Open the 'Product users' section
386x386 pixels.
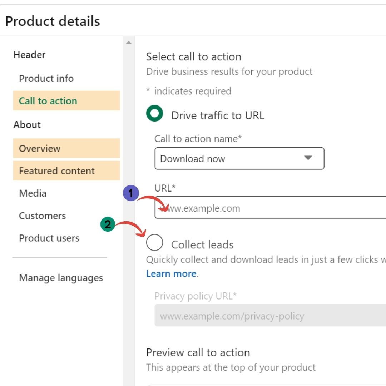click(x=49, y=238)
